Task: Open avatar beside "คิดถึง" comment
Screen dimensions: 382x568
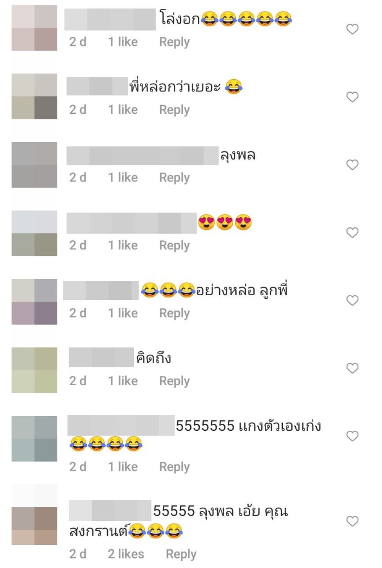Action: coord(34,370)
